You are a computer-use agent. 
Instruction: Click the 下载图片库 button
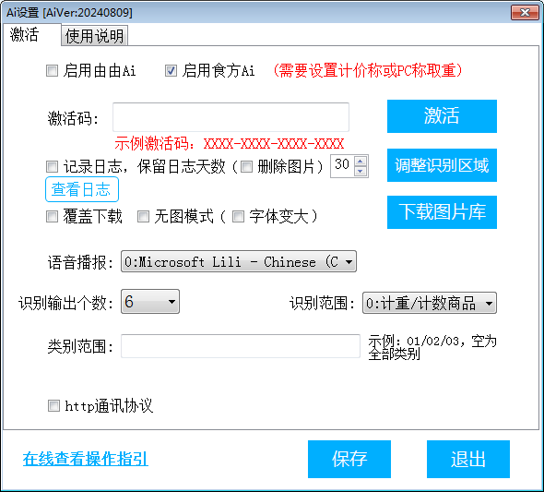pos(442,212)
